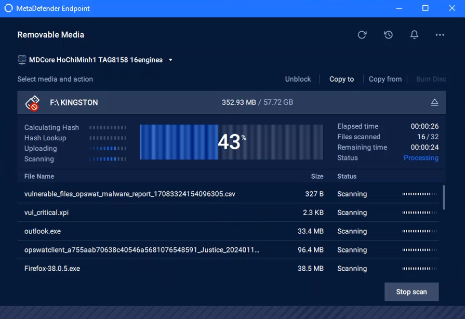Click the blocked USB drive icon
The image size is (465, 319).
click(x=33, y=103)
